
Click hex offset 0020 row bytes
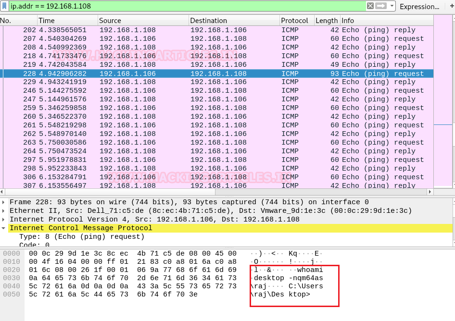pyautogui.click(x=133, y=270)
